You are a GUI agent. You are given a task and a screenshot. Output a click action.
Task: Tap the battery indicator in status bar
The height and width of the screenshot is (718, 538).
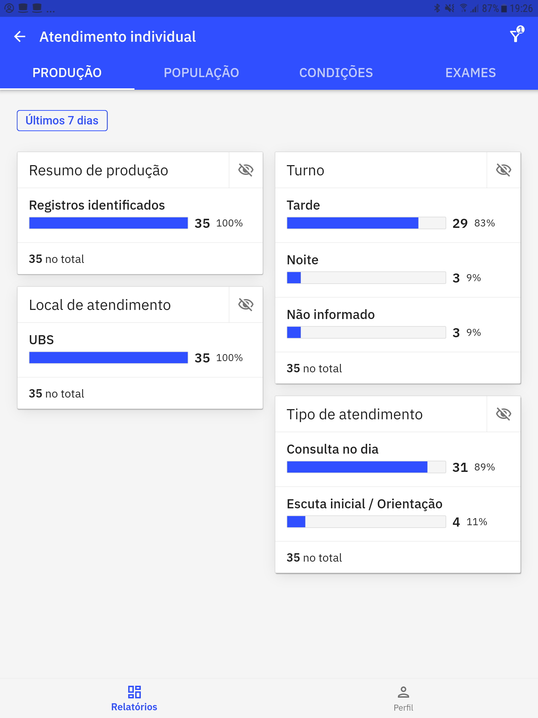coord(504,8)
